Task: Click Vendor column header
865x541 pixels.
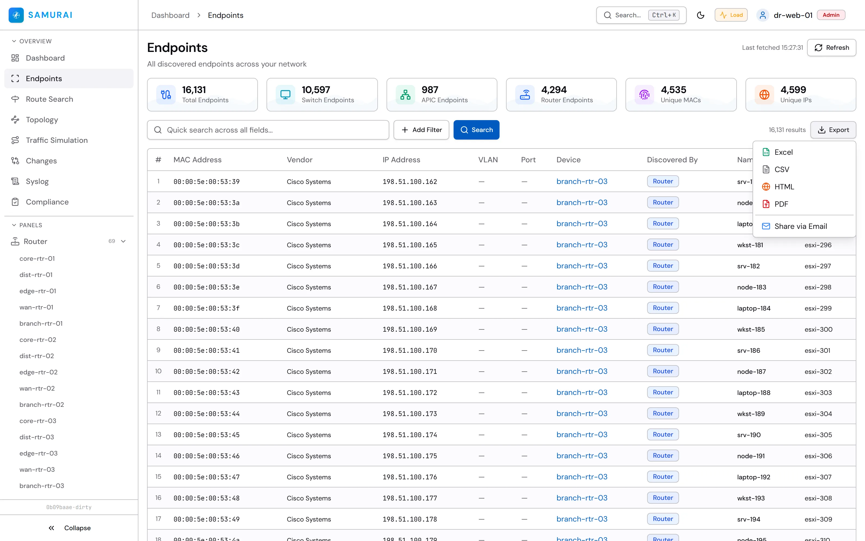Action: pos(300,160)
